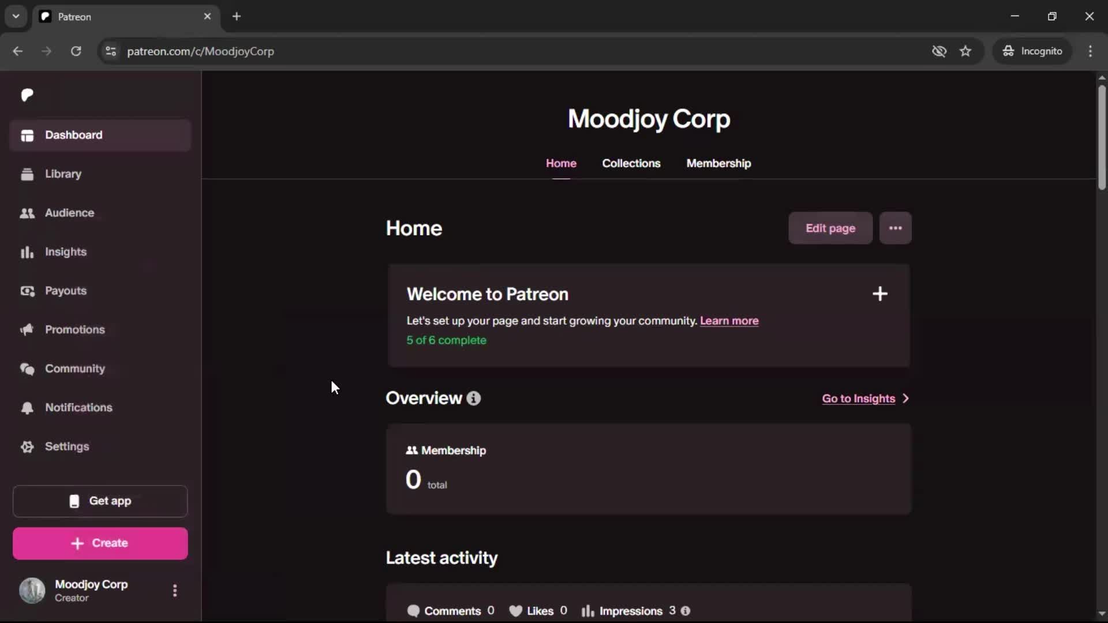This screenshot has height=623, width=1108.
Task: Switch to the Membership tab
Action: (x=718, y=163)
